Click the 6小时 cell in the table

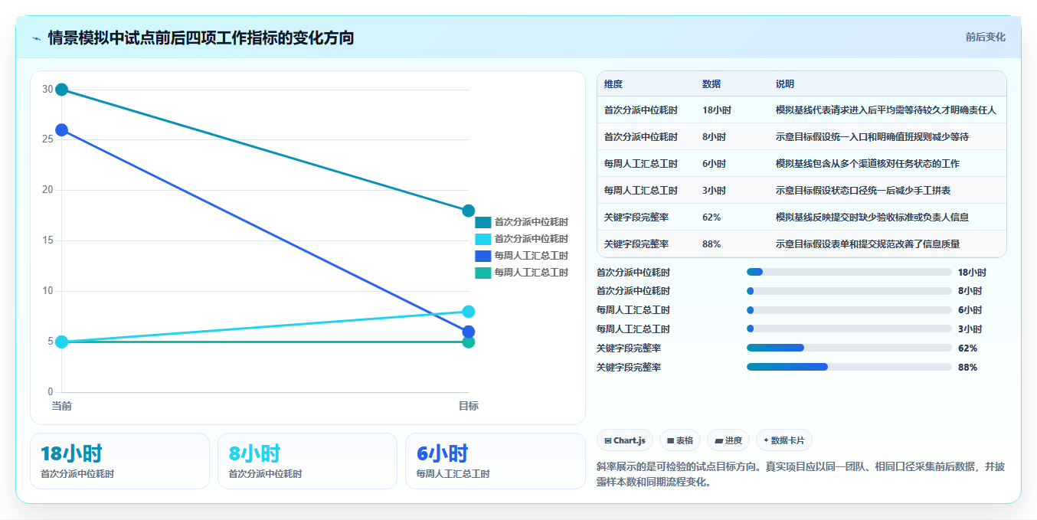pyautogui.click(x=714, y=164)
